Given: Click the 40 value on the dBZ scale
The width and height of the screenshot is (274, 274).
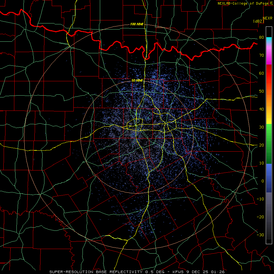Looking at the screenshot, I should (262, 109).
